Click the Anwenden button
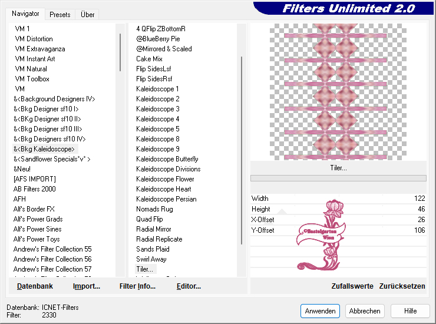This screenshot has height=324, width=436. pos(320,310)
